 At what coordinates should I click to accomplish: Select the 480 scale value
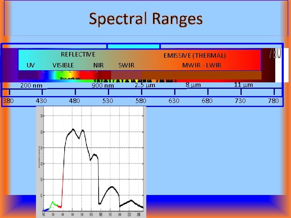[x=74, y=101]
